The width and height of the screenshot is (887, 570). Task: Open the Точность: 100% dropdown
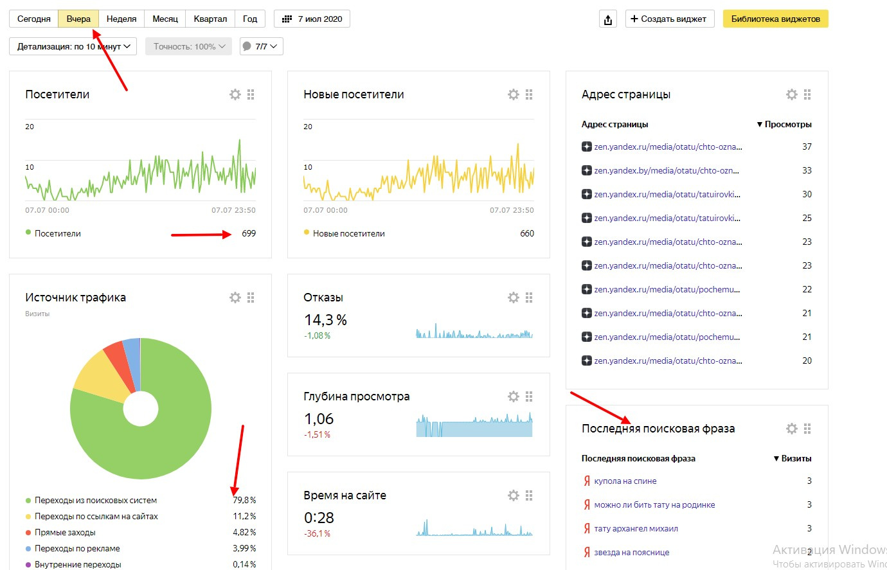point(188,46)
